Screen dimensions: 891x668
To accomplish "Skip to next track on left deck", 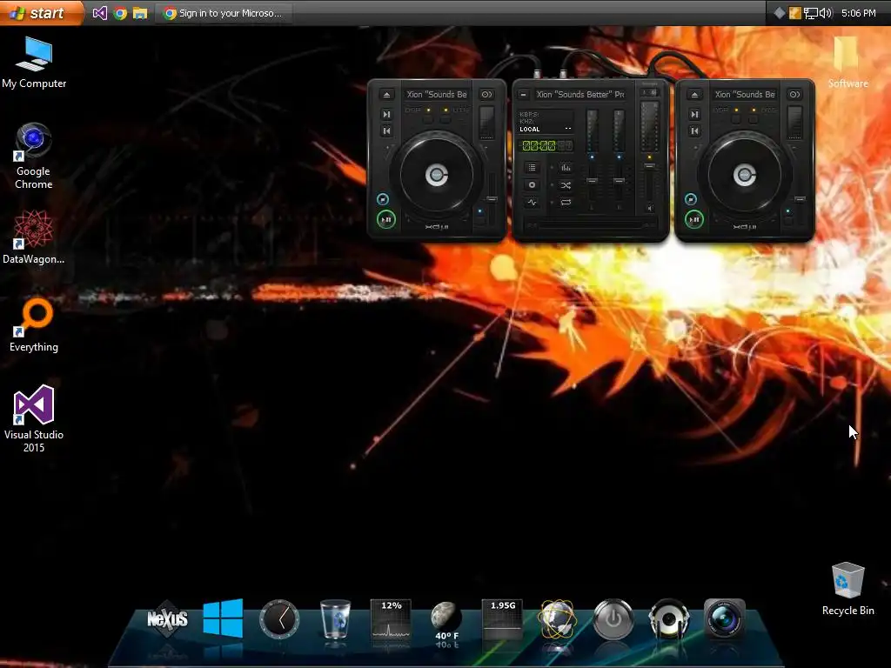I will coord(386,114).
